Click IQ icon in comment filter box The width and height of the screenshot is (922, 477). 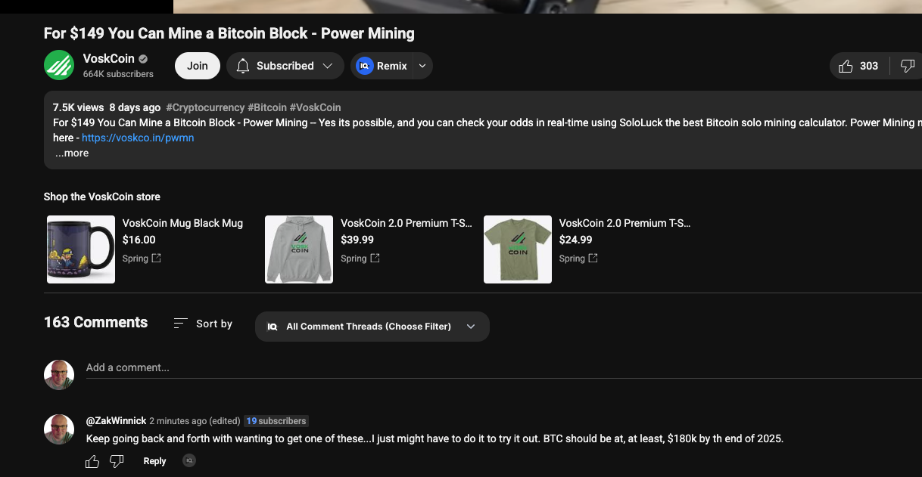pyautogui.click(x=273, y=327)
